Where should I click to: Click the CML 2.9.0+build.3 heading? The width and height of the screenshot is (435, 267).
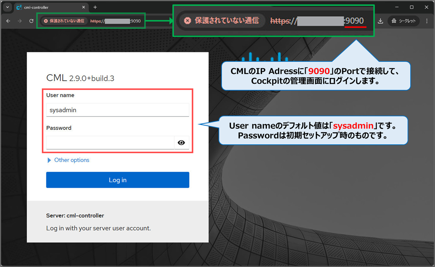tap(80, 78)
